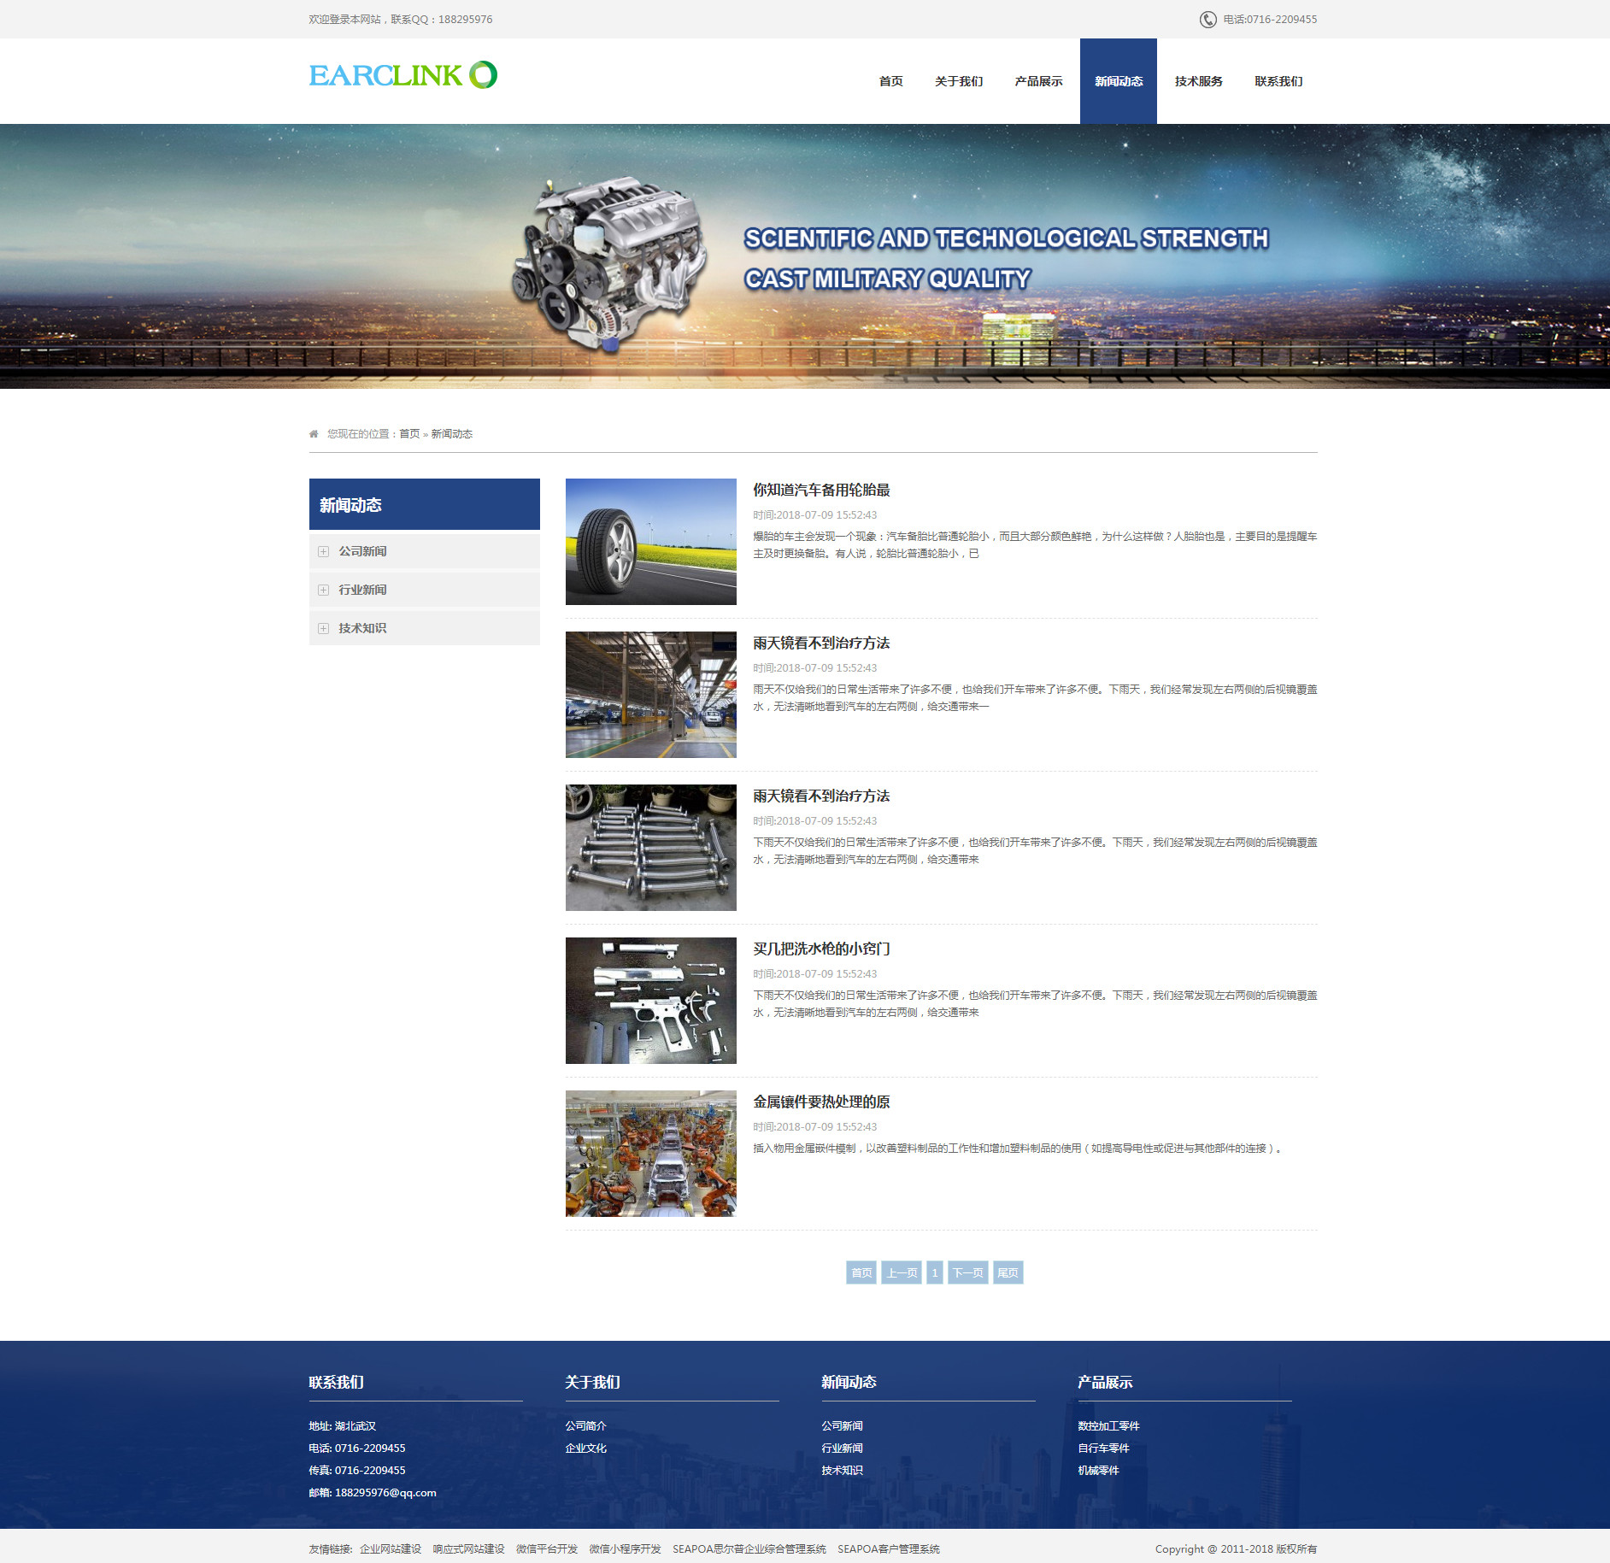Open 联系我们 in top navigation

click(1278, 81)
